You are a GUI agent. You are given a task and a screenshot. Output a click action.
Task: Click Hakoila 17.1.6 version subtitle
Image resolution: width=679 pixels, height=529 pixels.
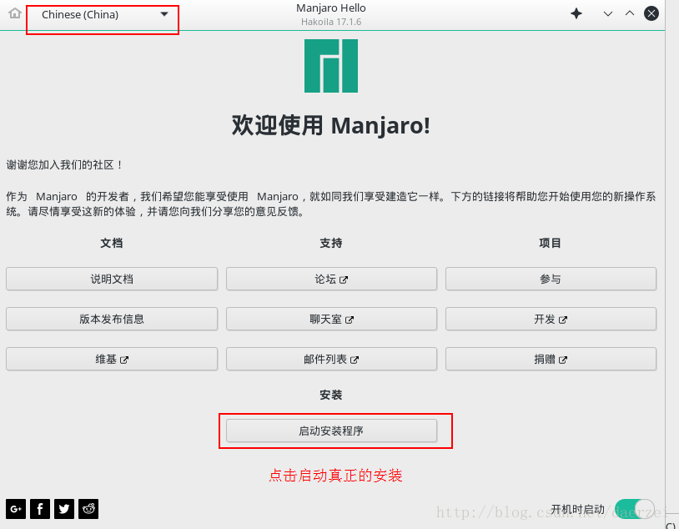point(331,22)
